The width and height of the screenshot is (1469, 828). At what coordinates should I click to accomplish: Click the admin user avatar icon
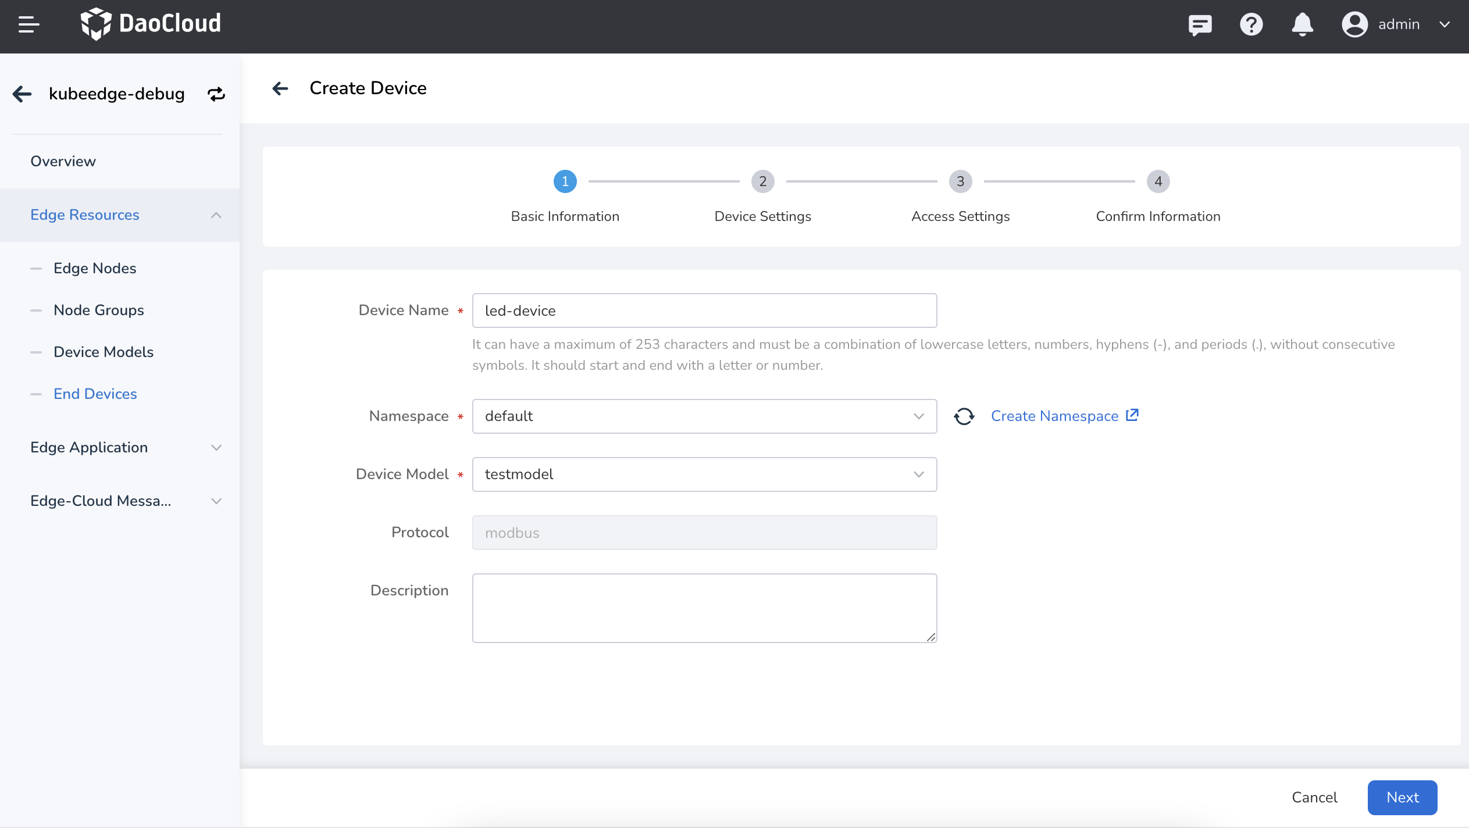point(1354,24)
